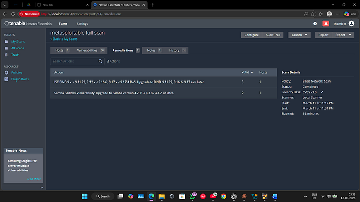Image resolution: width=360 pixels, height=202 pixels.
Task: Click the Tenable Nessus Essentials logo
Action: point(28,24)
